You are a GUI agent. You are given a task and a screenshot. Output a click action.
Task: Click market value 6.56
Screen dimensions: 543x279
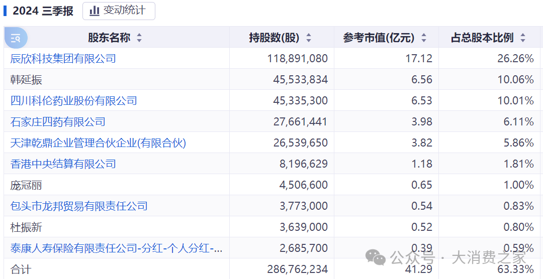tap(422, 80)
